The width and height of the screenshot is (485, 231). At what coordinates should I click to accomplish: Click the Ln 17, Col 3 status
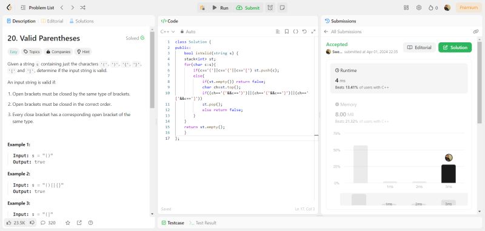click(305, 209)
